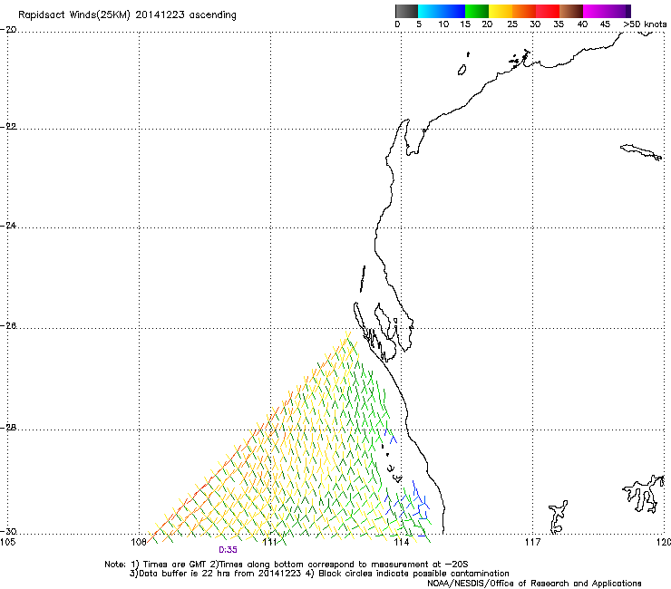Click the 'Data buffer is 22 hrs' note line
The image size is (671, 589).
point(319,574)
